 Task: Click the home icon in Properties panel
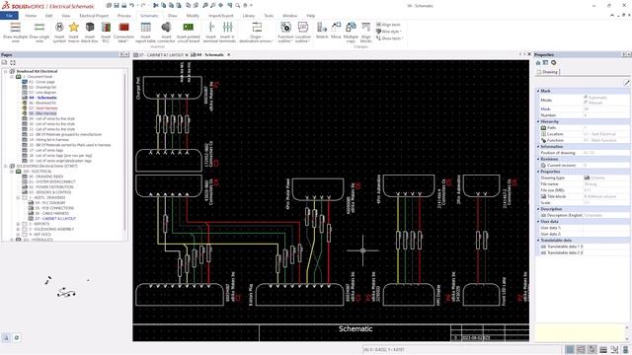pos(538,63)
